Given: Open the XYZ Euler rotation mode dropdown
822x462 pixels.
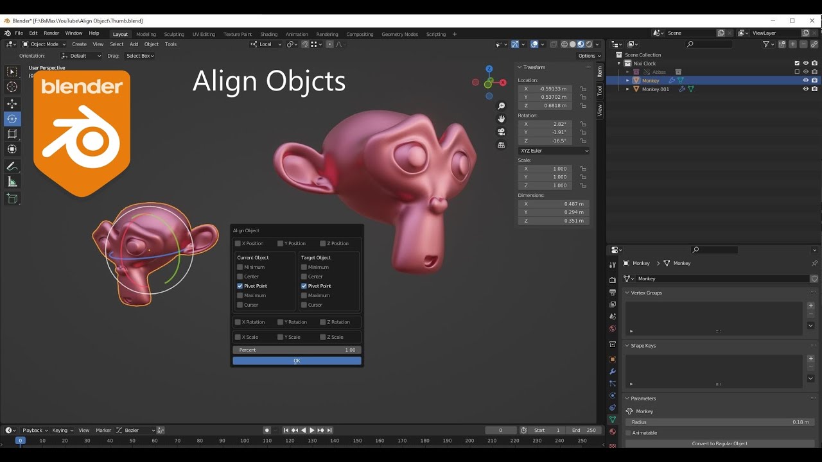Looking at the screenshot, I should pyautogui.click(x=554, y=151).
